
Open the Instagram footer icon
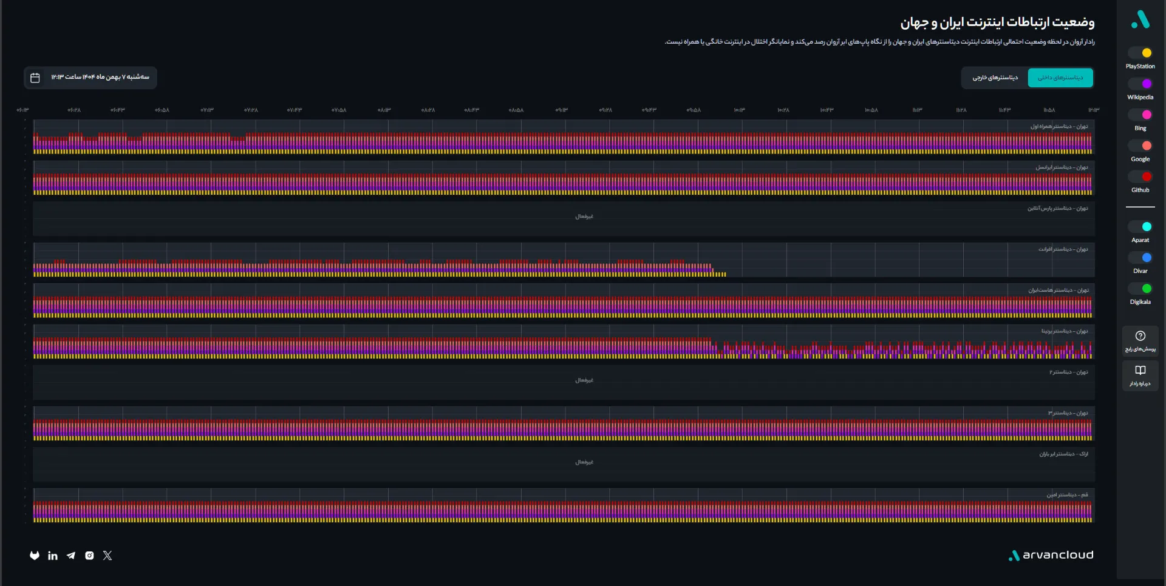point(89,556)
